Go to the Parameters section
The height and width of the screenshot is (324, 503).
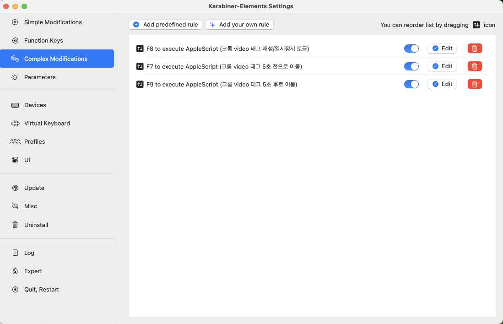57,77
